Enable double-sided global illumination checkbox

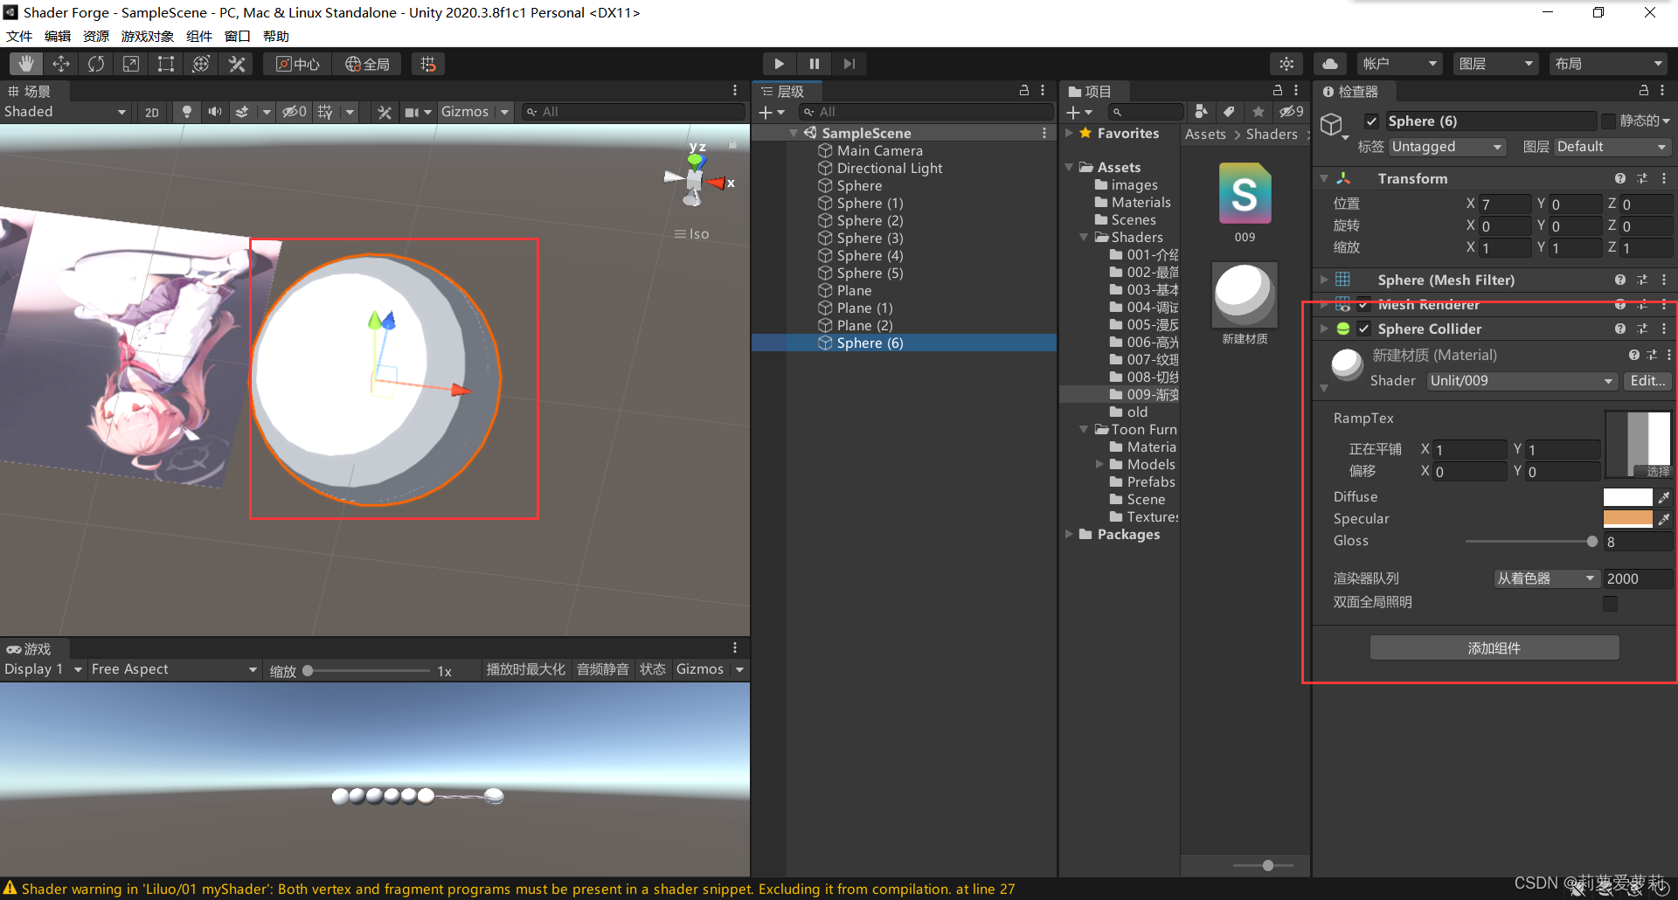click(1610, 603)
